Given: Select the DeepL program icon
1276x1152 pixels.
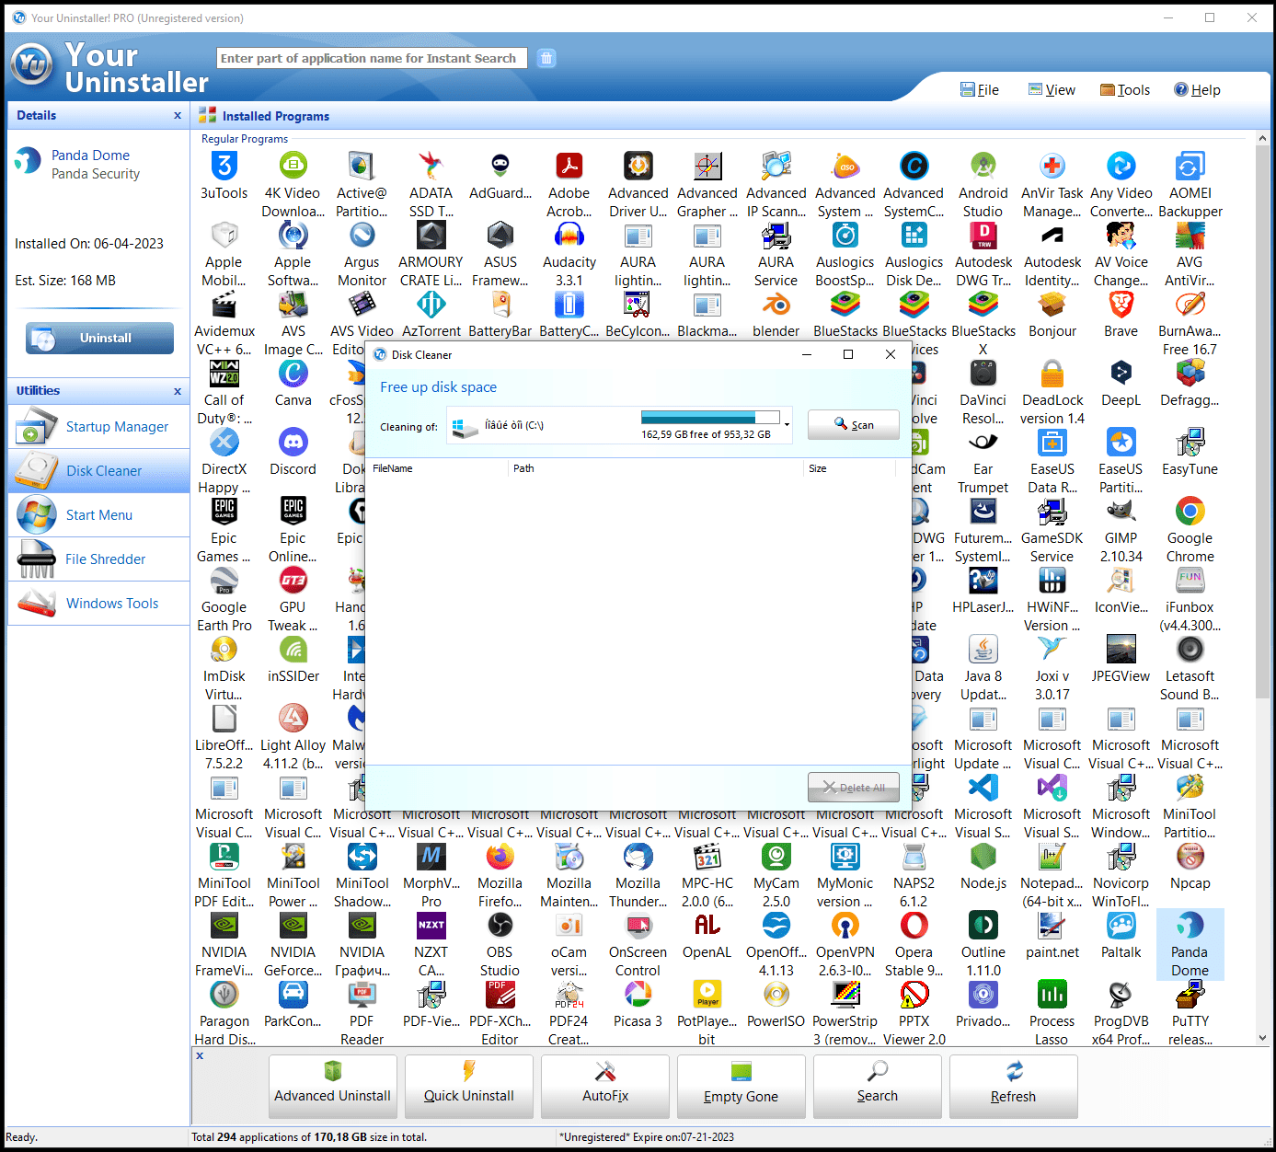Looking at the screenshot, I should pyautogui.click(x=1121, y=374).
